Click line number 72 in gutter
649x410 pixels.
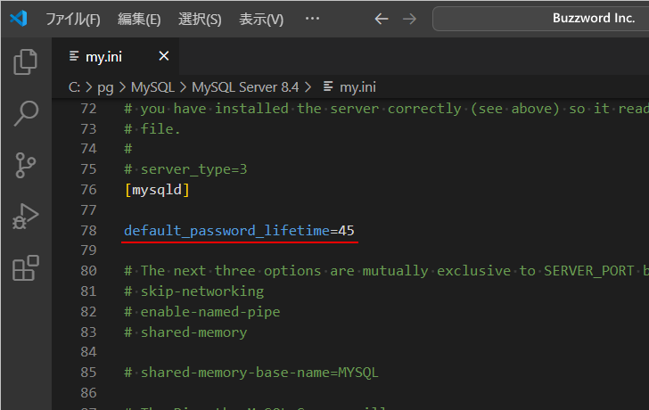click(88, 109)
